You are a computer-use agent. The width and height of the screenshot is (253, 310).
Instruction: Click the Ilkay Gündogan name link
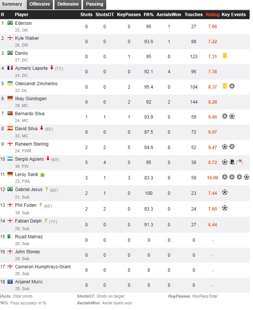(x=31, y=99)
